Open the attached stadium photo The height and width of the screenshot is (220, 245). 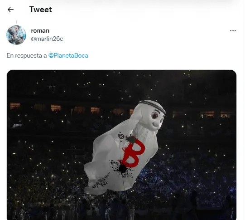[x=121, y=145]
